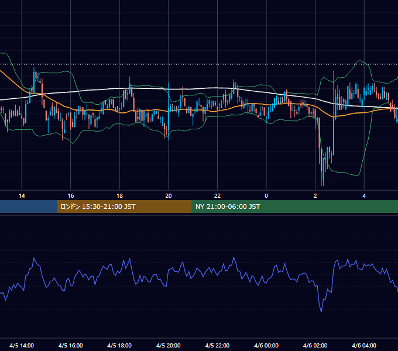Click the ロンドン 15:30-21:00 JST session bar
398x351 pixels.
[x=124, y=207]
